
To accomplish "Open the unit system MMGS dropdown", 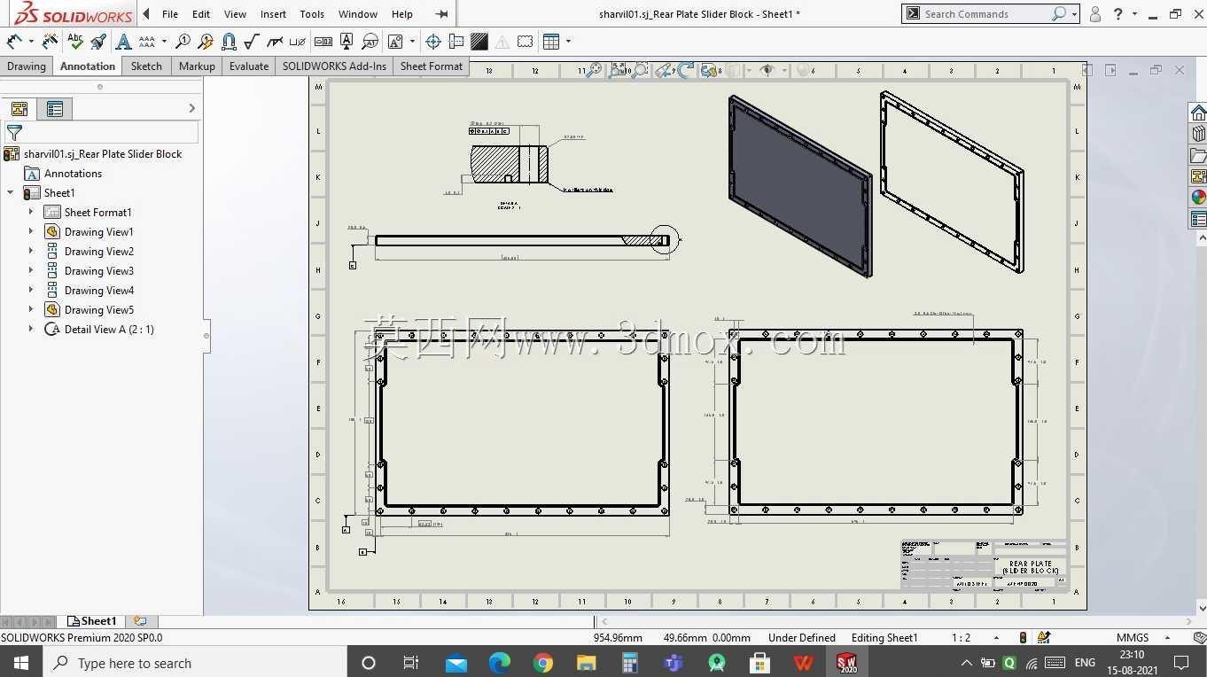I will point(1167,638).
